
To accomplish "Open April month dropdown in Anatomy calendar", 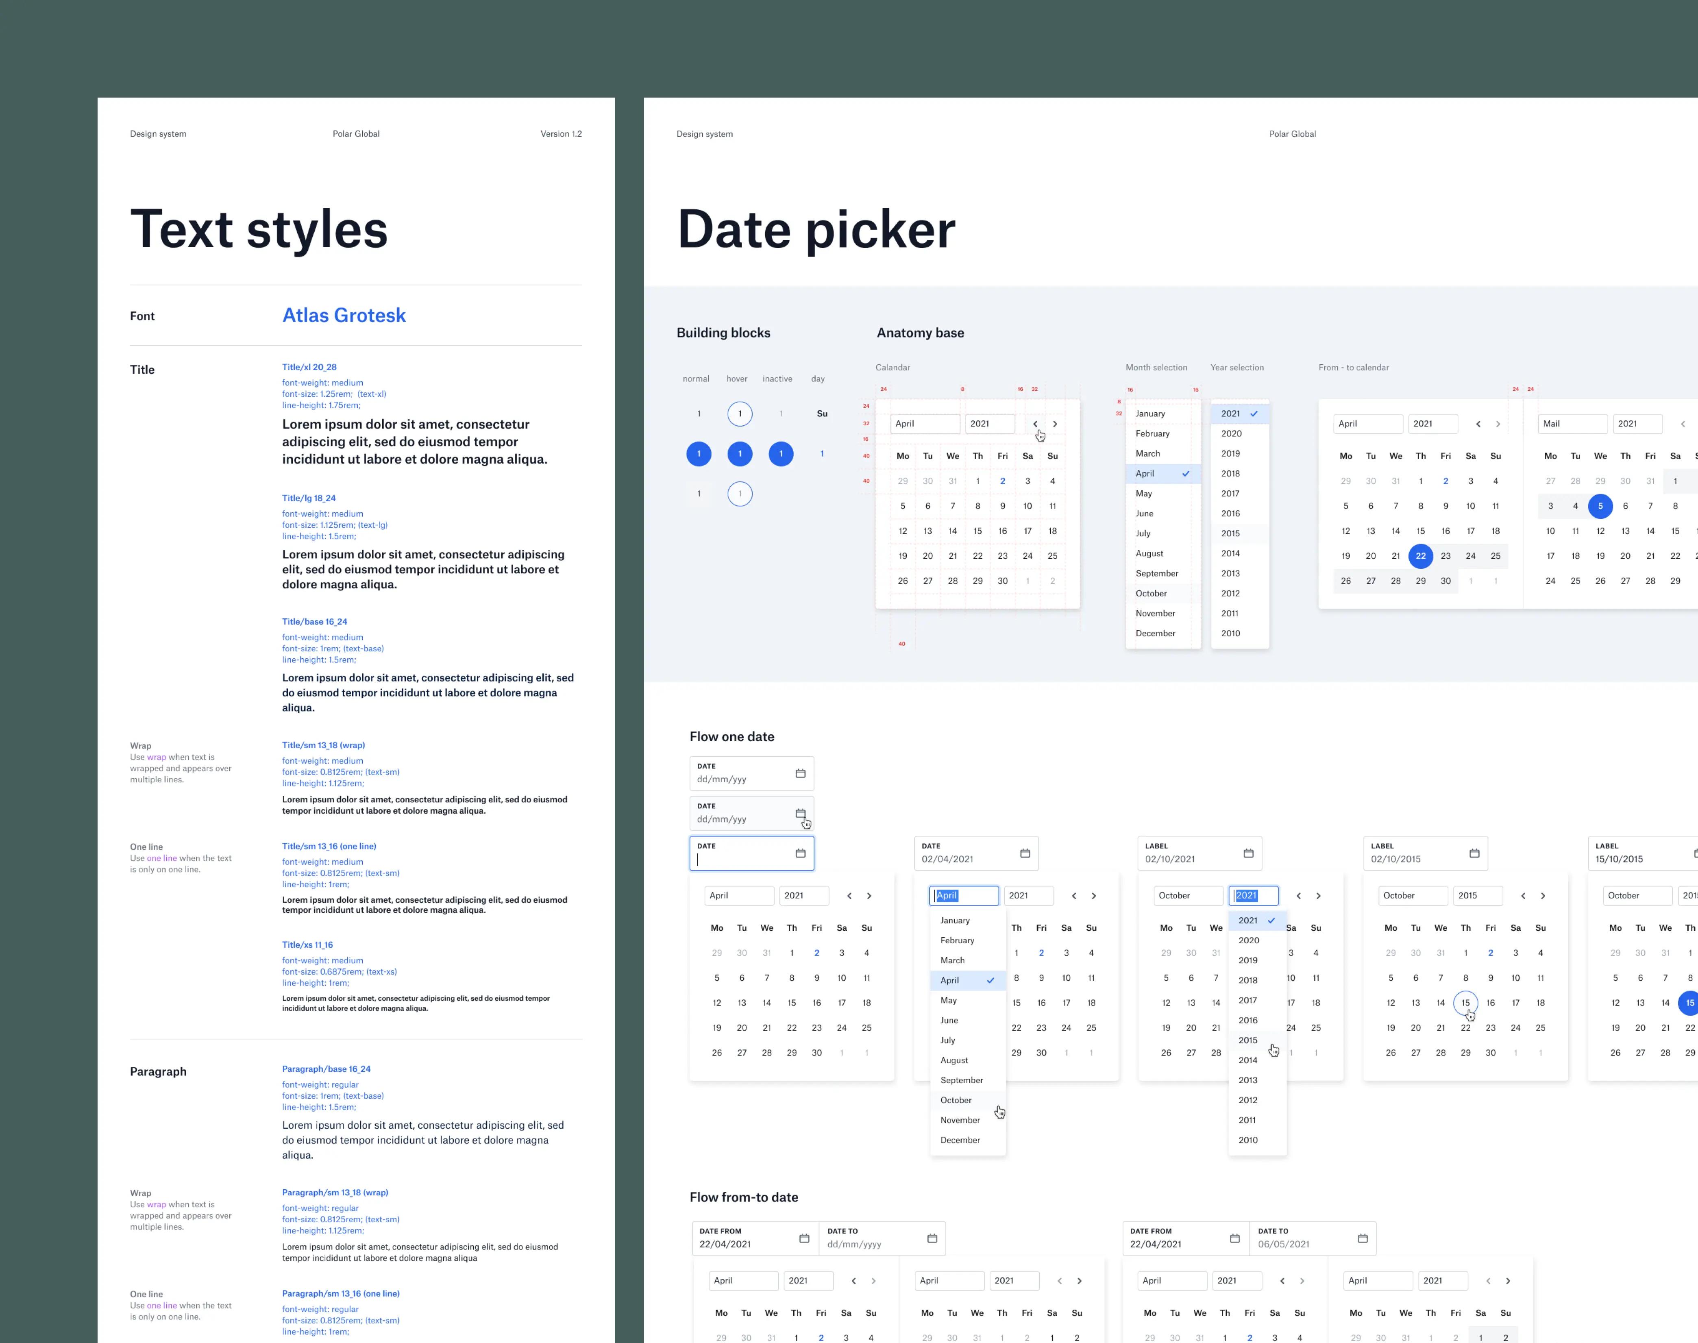I will click(x=925, y=424).
